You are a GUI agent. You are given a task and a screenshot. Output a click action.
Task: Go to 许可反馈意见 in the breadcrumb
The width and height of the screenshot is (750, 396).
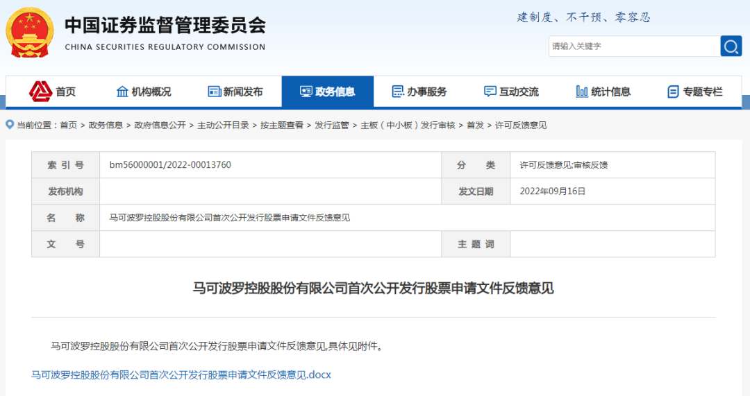[521, 125]
